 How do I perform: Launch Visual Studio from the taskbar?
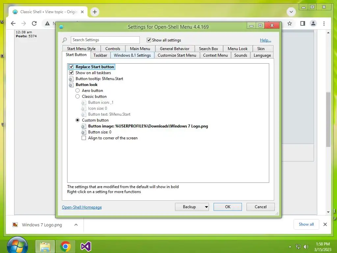pyautogui.click(x=86, y=246)
